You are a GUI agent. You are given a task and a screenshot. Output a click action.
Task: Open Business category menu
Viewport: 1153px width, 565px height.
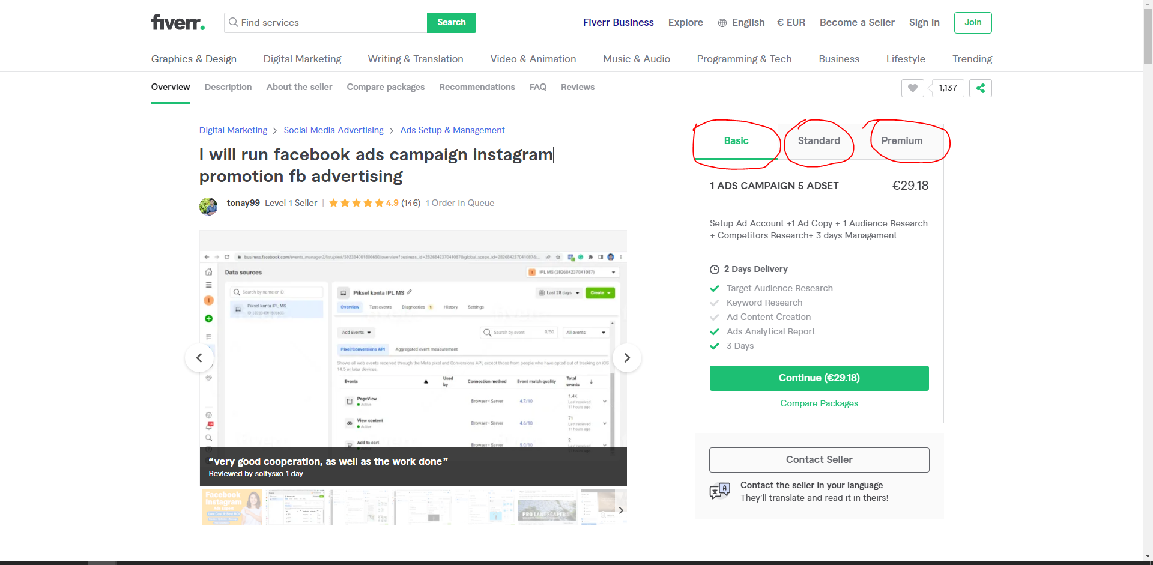tap(839, 59)
